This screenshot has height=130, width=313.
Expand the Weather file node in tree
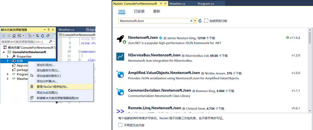click(x=8, y=78)
